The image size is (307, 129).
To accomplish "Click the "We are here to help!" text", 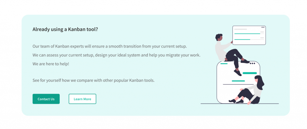I will coord(51,64).
